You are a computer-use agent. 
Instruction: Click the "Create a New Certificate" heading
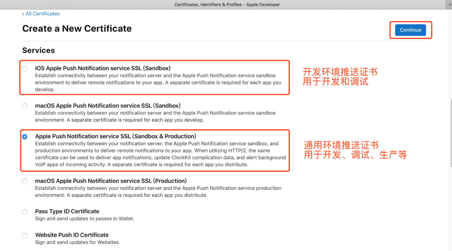pos(77,29)
